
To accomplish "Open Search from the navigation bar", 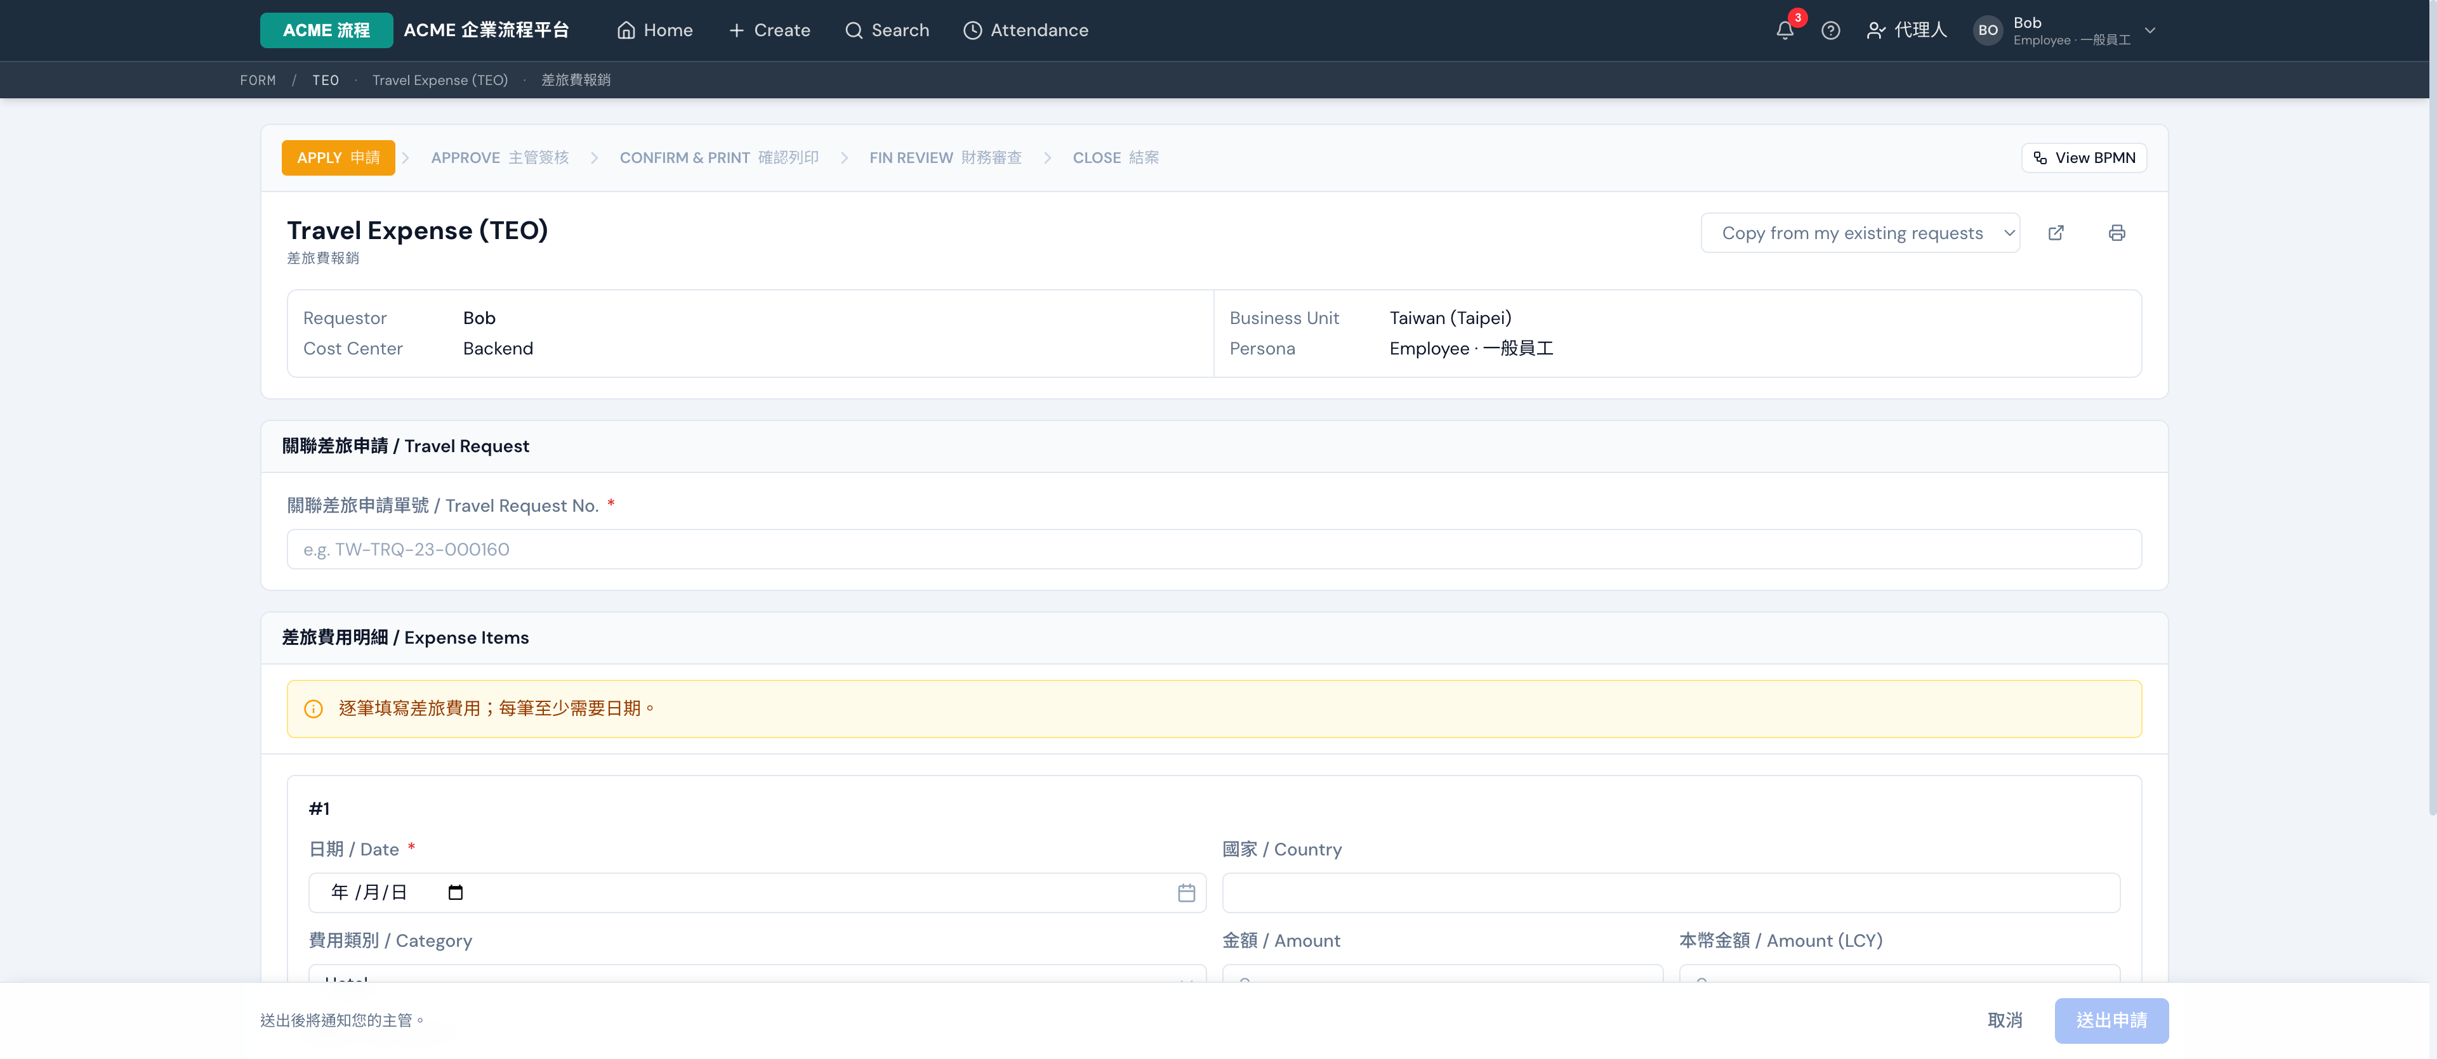I will tap(887, 30).
